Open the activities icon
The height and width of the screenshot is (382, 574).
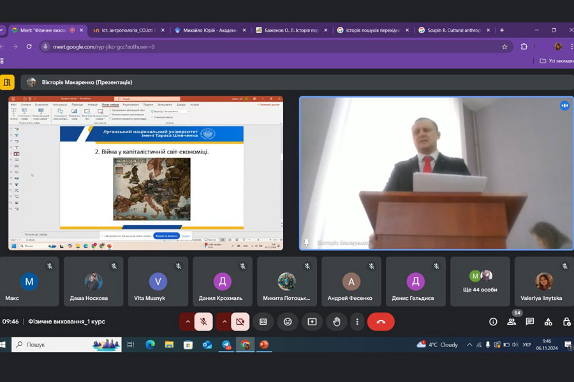(548, 322)
